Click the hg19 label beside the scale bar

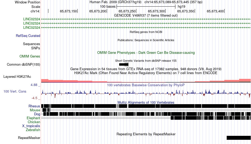(182, 7)
